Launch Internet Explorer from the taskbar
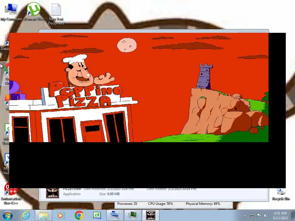This screenshot has height=221, width=295. tap(26, 215)
